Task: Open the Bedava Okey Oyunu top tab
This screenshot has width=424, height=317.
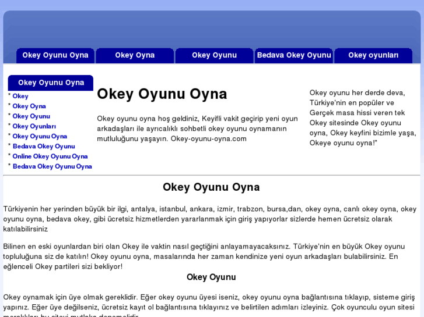Action: coord(294,55)
